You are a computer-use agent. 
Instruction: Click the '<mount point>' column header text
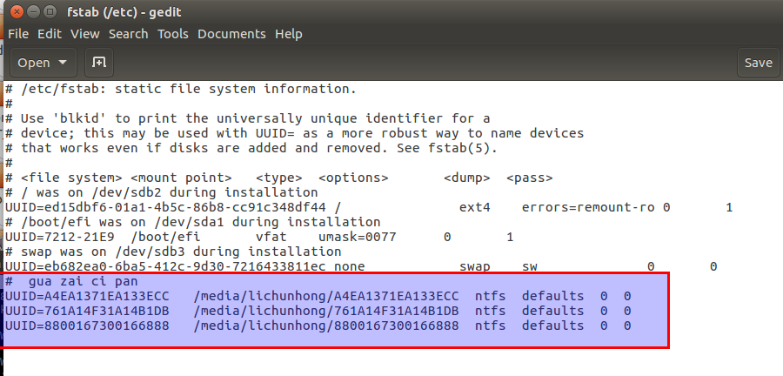click(181, 178)
